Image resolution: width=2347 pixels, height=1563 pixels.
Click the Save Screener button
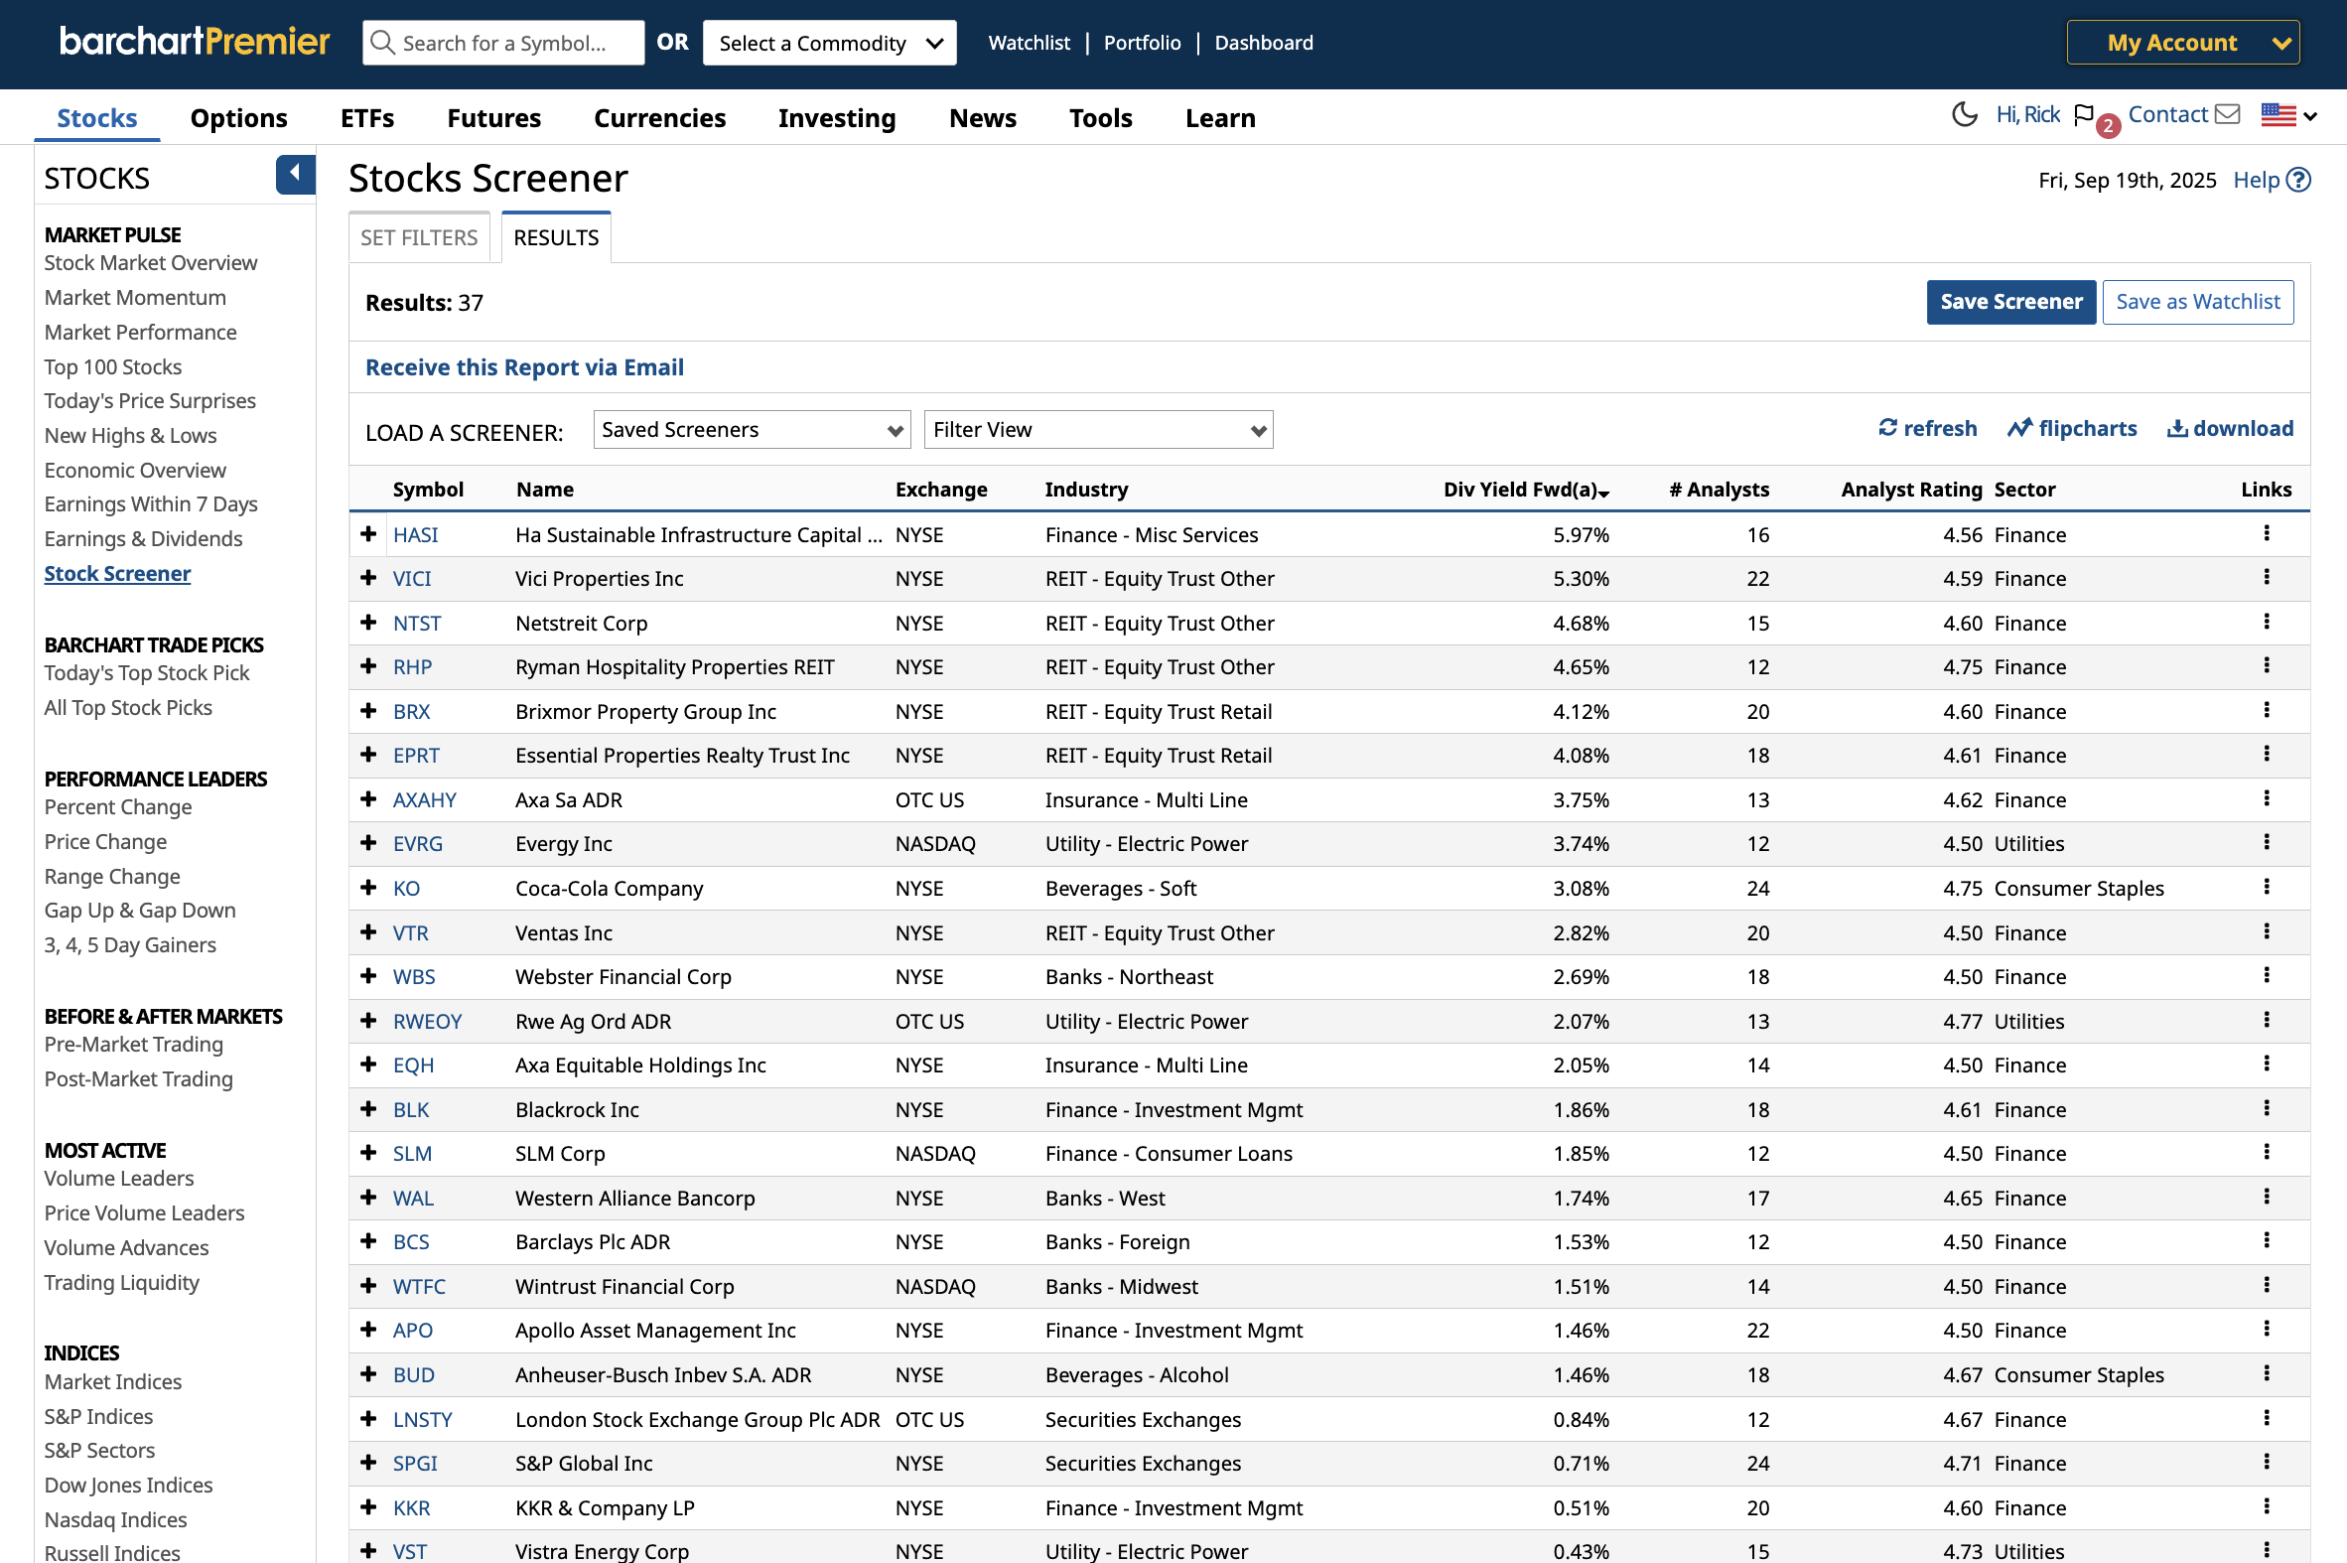(2010, 302)
